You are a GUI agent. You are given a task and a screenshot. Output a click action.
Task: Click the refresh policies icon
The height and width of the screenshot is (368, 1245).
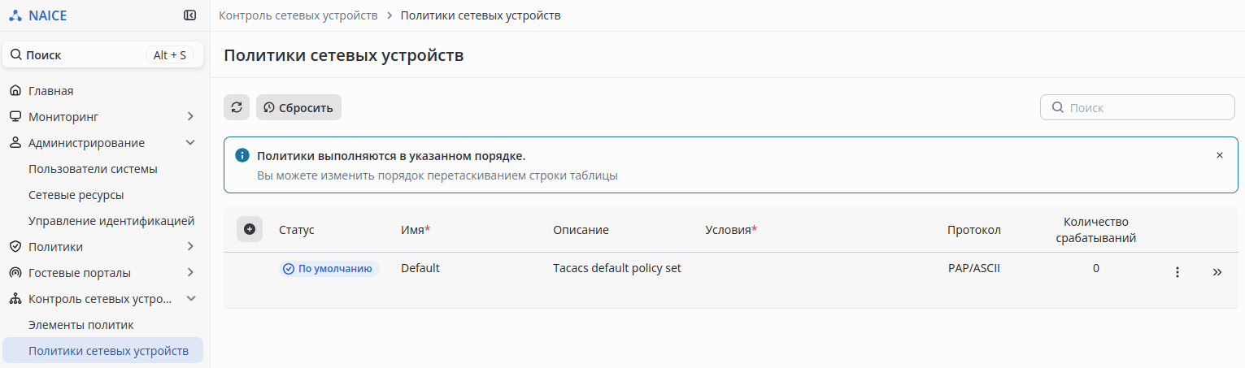[x=237, y=107]
